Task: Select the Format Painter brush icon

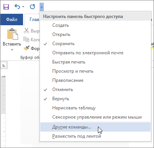Action: pos(26,48)
